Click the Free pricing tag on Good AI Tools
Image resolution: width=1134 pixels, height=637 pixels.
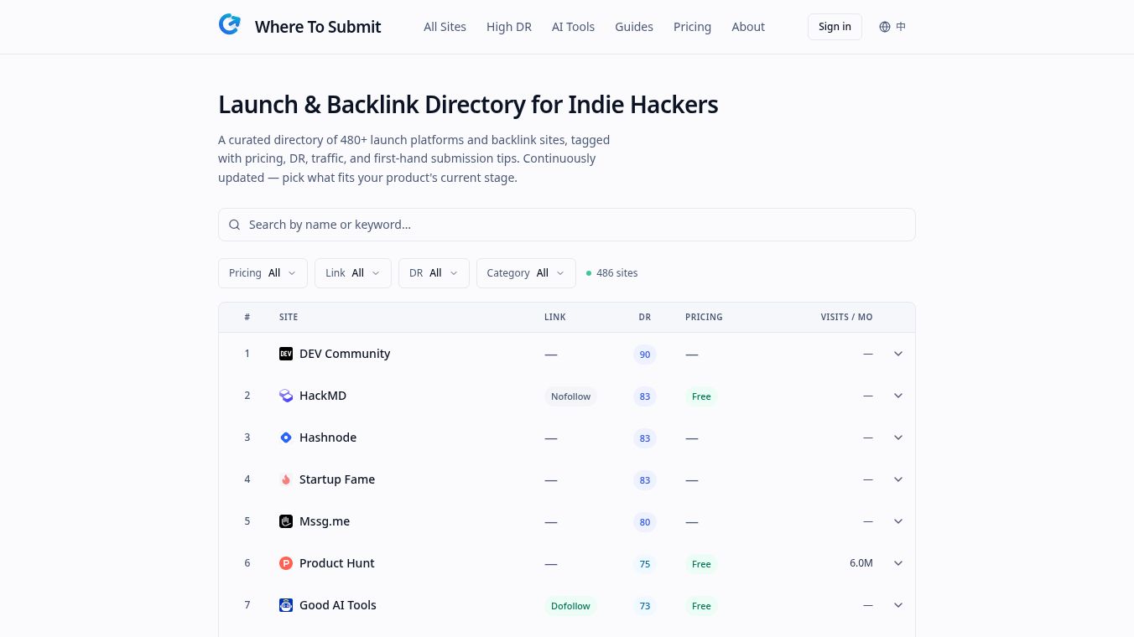pyautogui.click(x=701, y=606)
